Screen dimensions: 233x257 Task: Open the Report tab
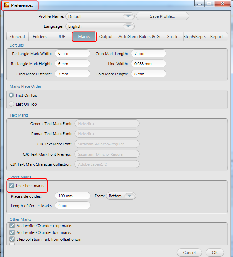216,36
